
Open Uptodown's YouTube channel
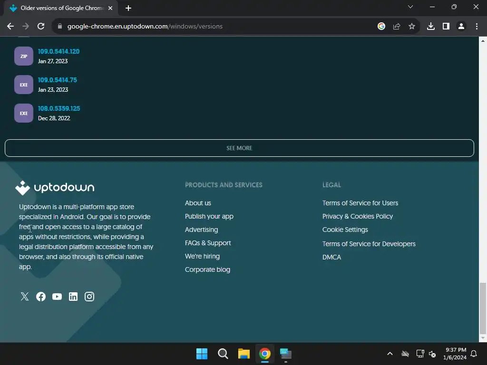click(57, 297)
